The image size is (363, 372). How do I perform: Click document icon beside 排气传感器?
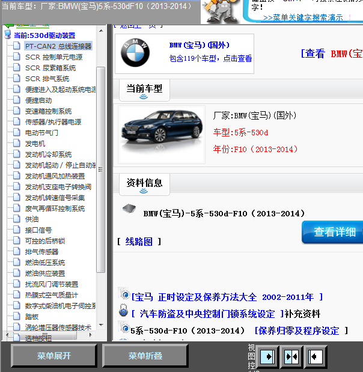coord(17,251)
